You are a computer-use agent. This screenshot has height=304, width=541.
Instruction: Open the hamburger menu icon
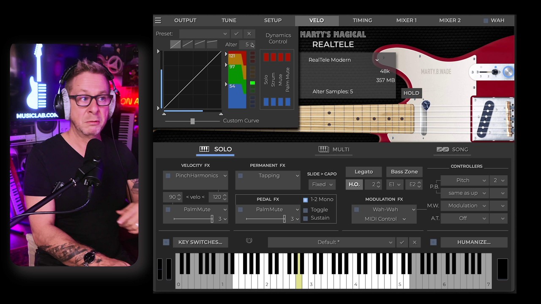pyautogui.click(x=158, y=20)
